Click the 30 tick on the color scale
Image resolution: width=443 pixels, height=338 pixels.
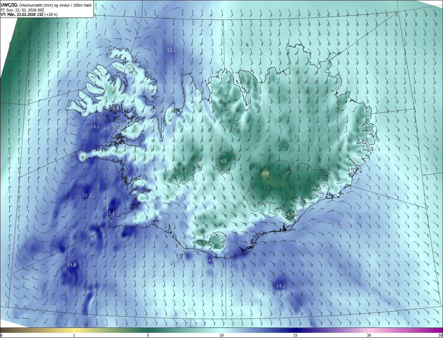pyautogui.click(x=369, y=336)
